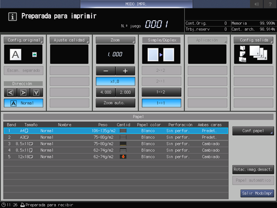Select the x1,0 zoom preset
Screen dimensions: 277x208
[115, 81]
